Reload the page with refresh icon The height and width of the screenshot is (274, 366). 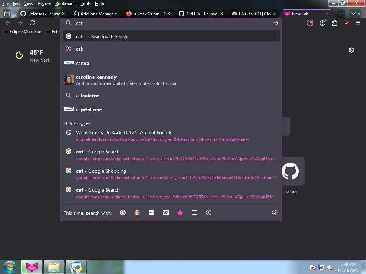coord(32,23)
